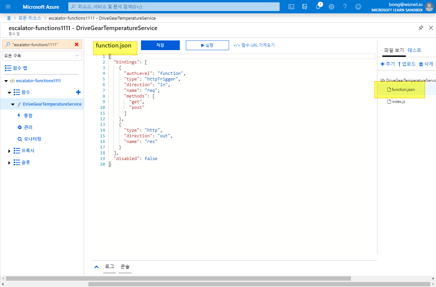The height and width of the screenshot is (287, 436).
Task: Open portal settings gear icon
Action: coord(332,7)
